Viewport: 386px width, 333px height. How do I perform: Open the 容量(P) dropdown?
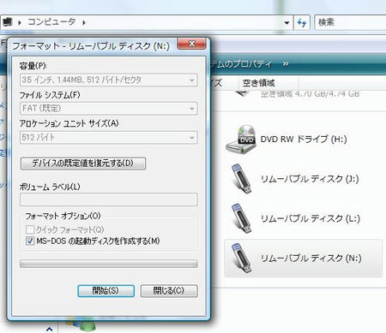coord(109,80)
